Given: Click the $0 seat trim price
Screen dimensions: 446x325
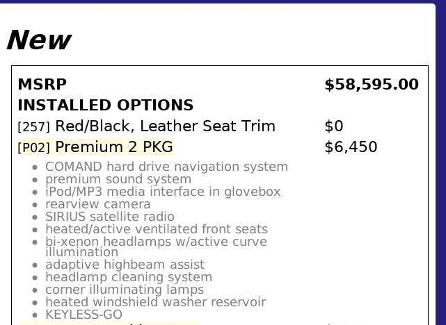Looking at the screenshot, I should (334, 126).
